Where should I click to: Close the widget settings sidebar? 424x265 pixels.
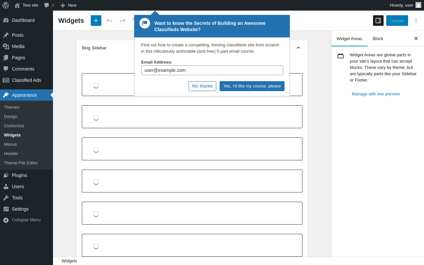pyautogui.click(x=416, y=38)
